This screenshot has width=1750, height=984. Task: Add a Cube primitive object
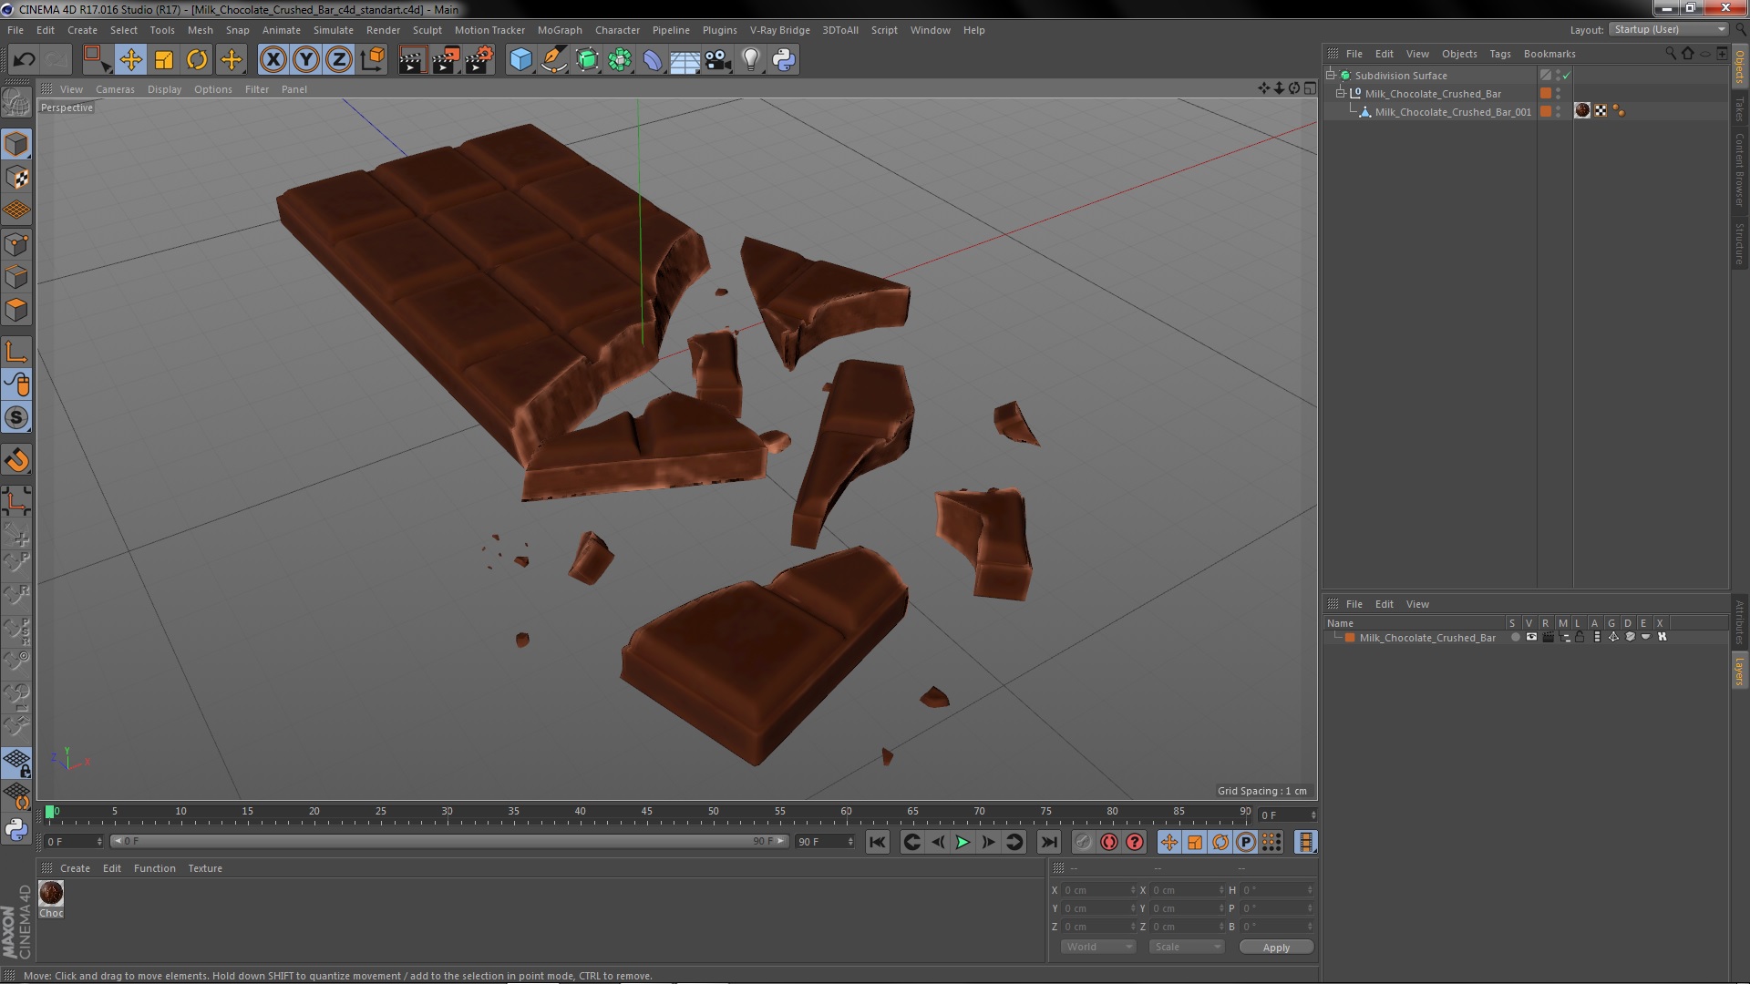pos(520,60)
